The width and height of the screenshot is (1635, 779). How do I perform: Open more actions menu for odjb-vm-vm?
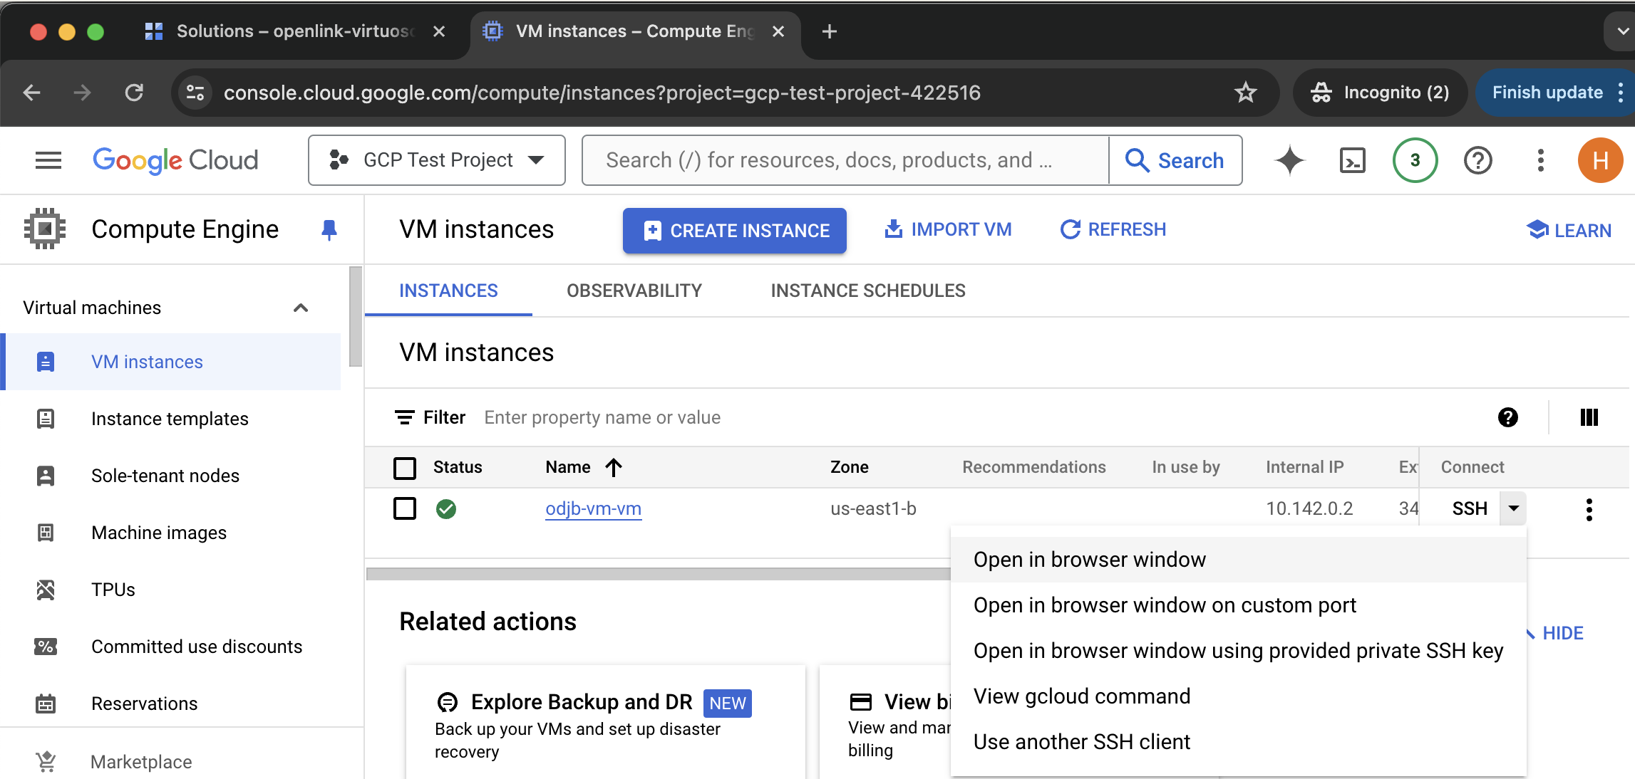1589,509
